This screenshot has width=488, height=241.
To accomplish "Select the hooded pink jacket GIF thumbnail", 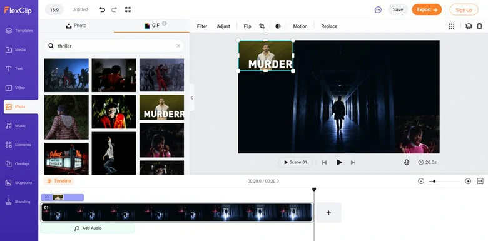I will click(x=66, y=117).
